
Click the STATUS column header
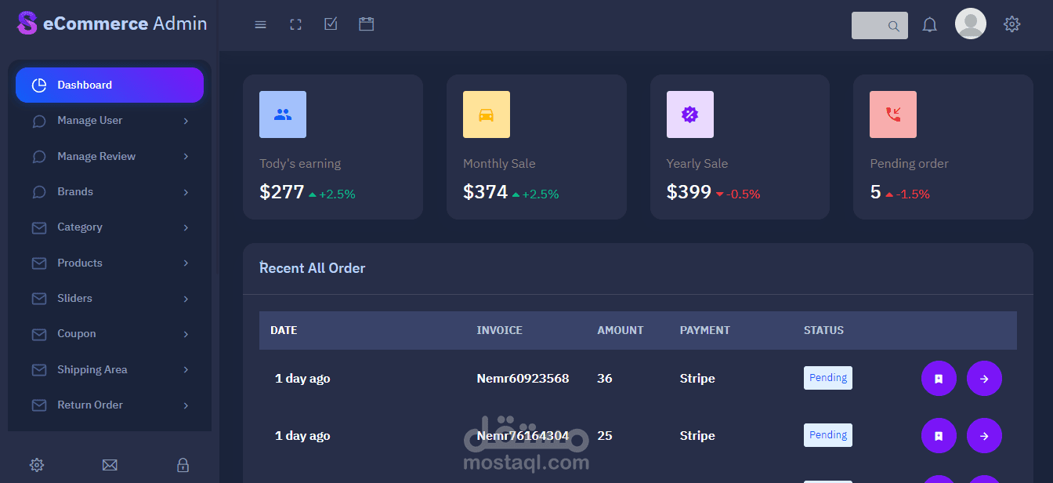(823, 330)
